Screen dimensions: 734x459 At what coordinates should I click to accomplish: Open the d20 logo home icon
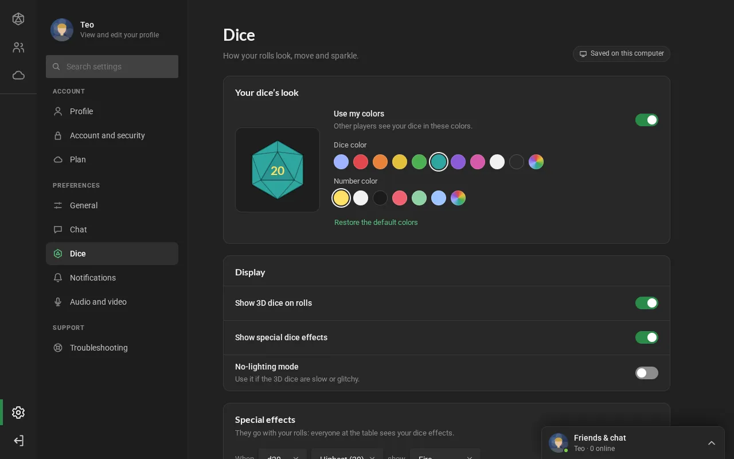tap(18, 19)
